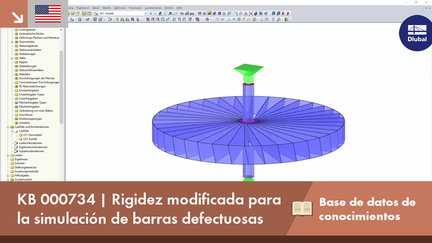
Task: Open the LF2 - Ausfall load case dropdown
Action: [x=146, y=13]
